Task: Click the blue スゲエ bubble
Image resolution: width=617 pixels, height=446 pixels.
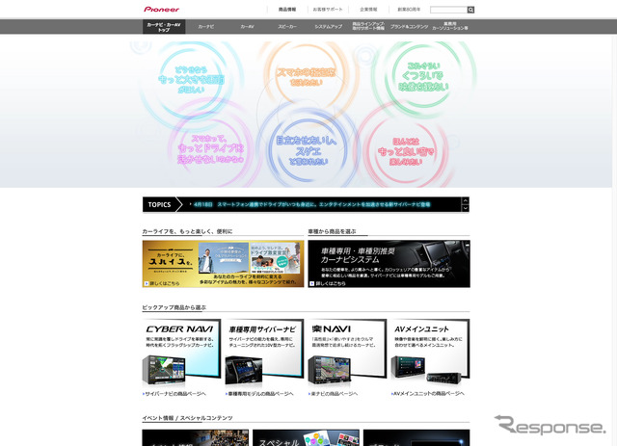Action: point(308,150)
